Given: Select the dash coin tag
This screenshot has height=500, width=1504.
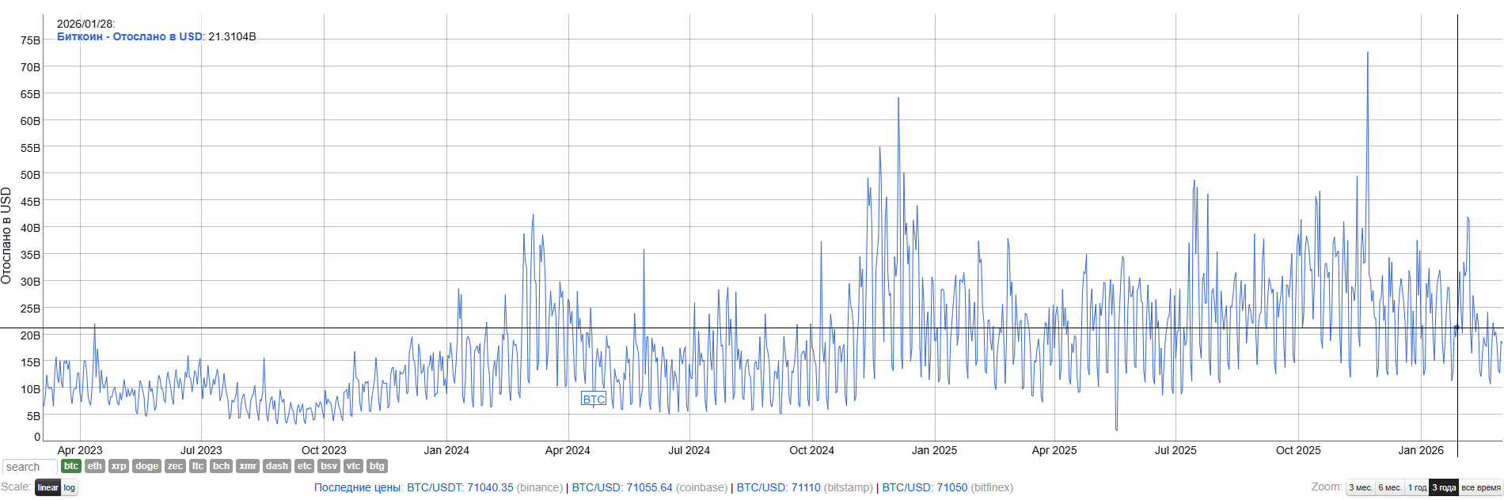Looking at the screenshot, I should tap(277, 466).
